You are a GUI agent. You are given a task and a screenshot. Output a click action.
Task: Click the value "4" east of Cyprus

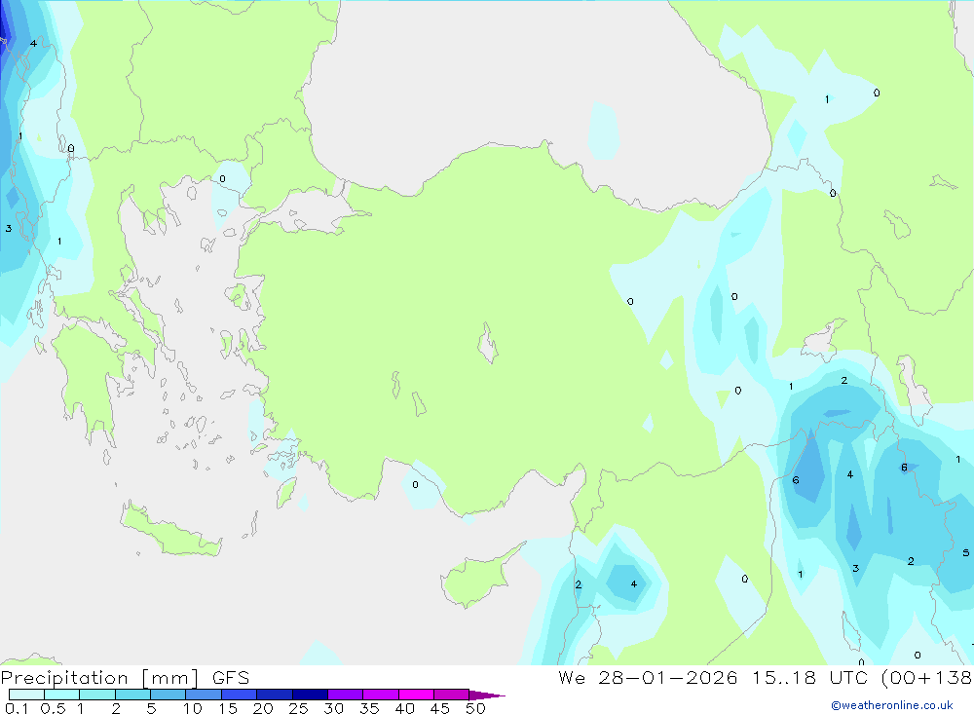coord(634,584)
